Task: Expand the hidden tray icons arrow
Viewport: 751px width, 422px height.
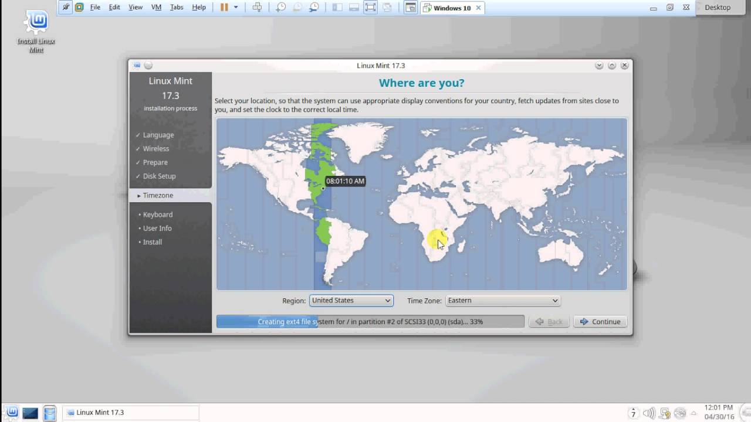Action: 694,413
